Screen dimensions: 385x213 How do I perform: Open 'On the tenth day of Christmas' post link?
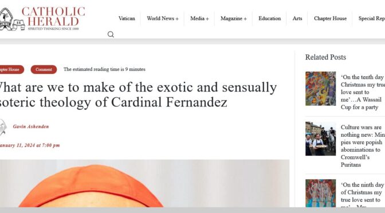pyautogui.click(x=363, y=92)
